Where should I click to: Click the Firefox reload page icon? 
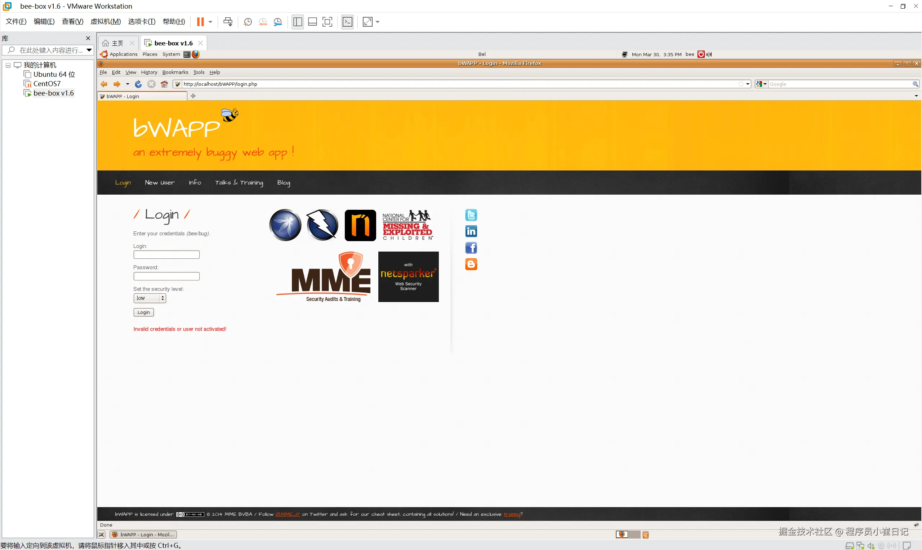(138, 84)
